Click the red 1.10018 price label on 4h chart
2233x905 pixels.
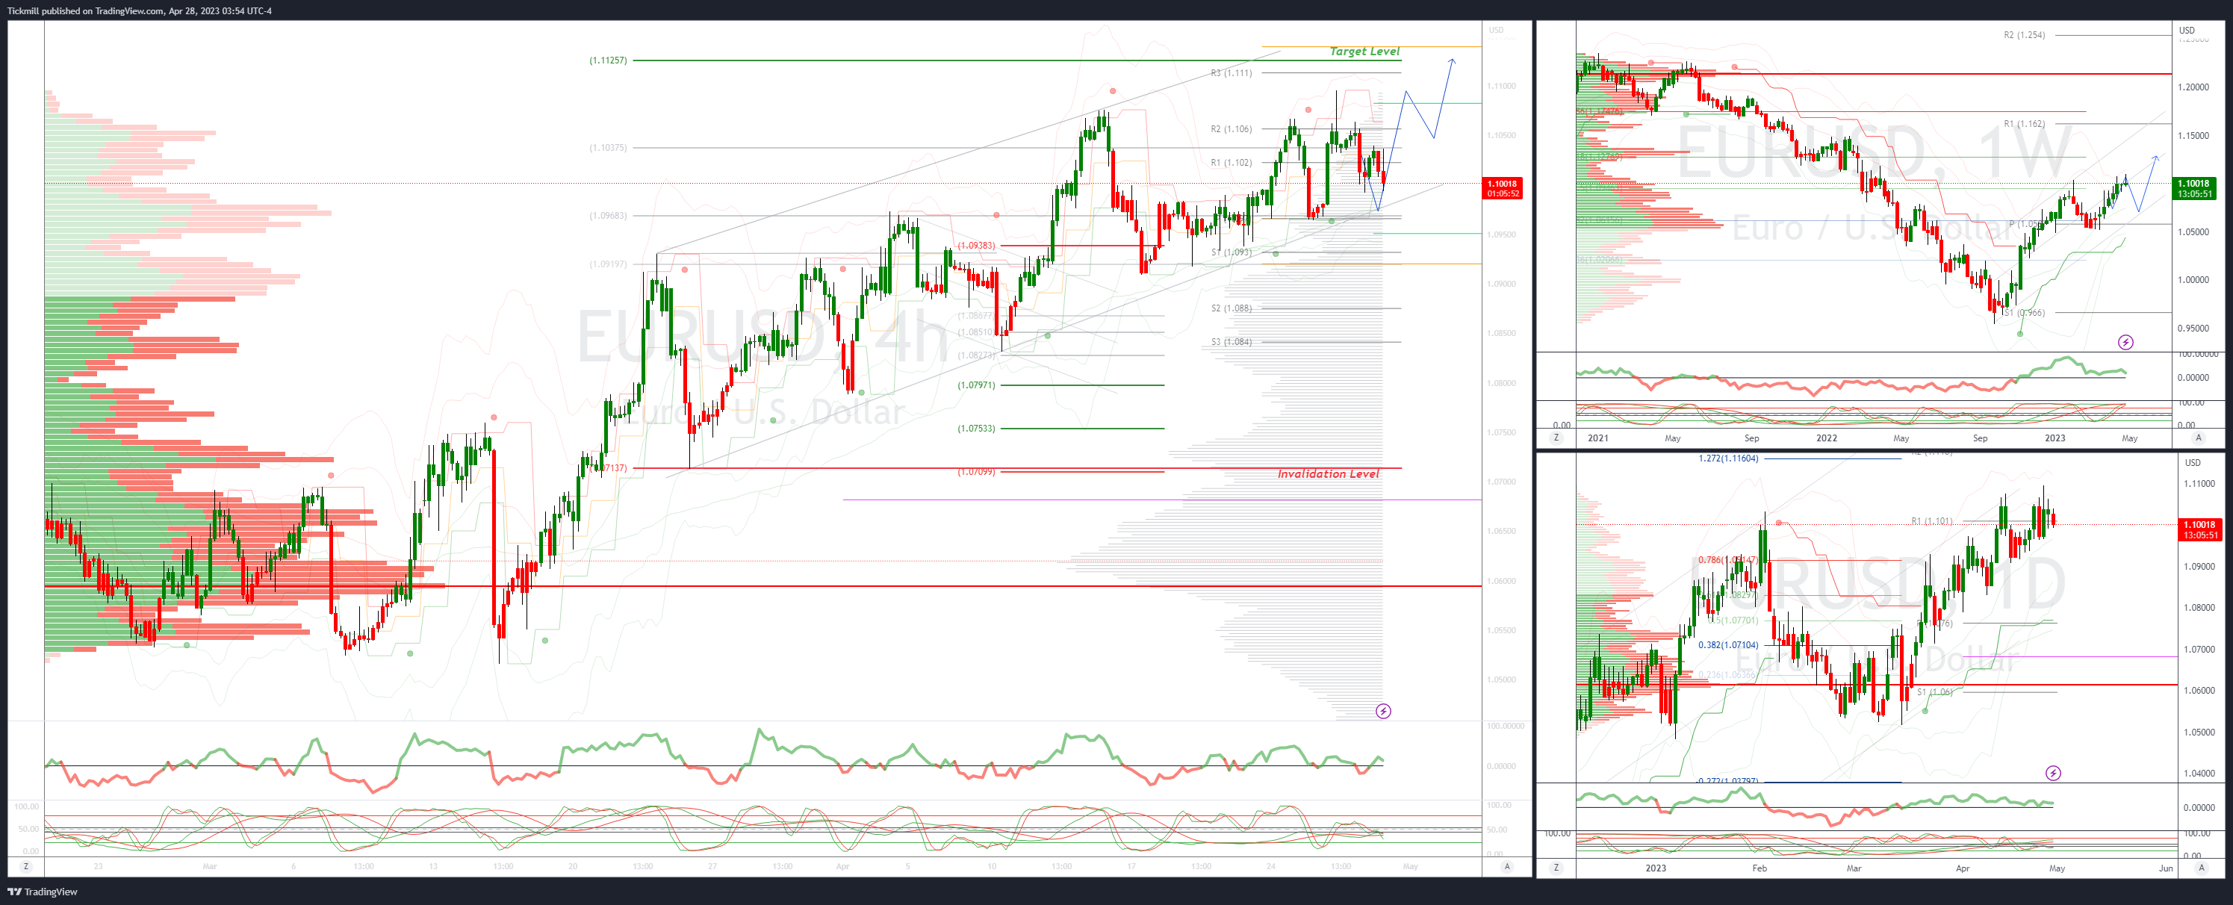[x=1503, y=188]
